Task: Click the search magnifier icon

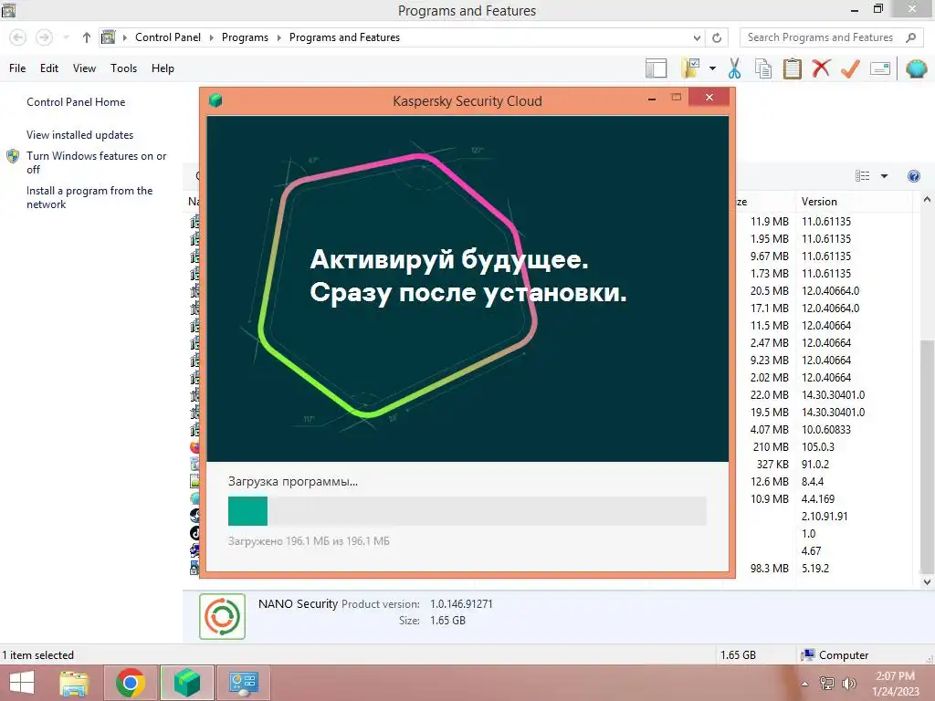Action: pos(910,37)
